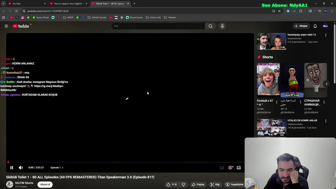Open the Football x 67 short

click(x=268, y=80)
